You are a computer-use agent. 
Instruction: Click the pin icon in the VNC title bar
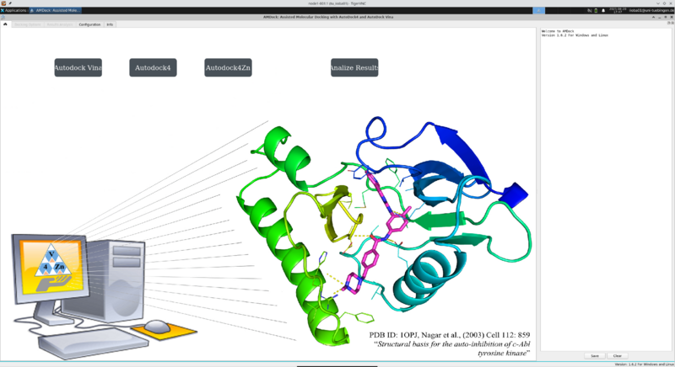(x=10, y=3)
